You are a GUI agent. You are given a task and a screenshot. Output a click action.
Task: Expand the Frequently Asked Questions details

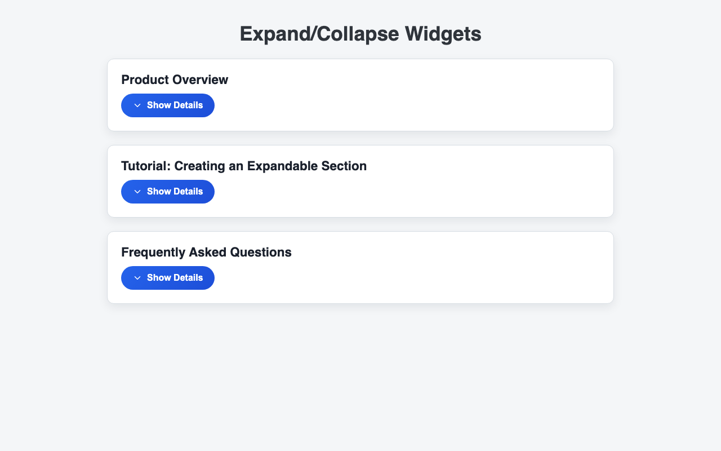point(168,278)
